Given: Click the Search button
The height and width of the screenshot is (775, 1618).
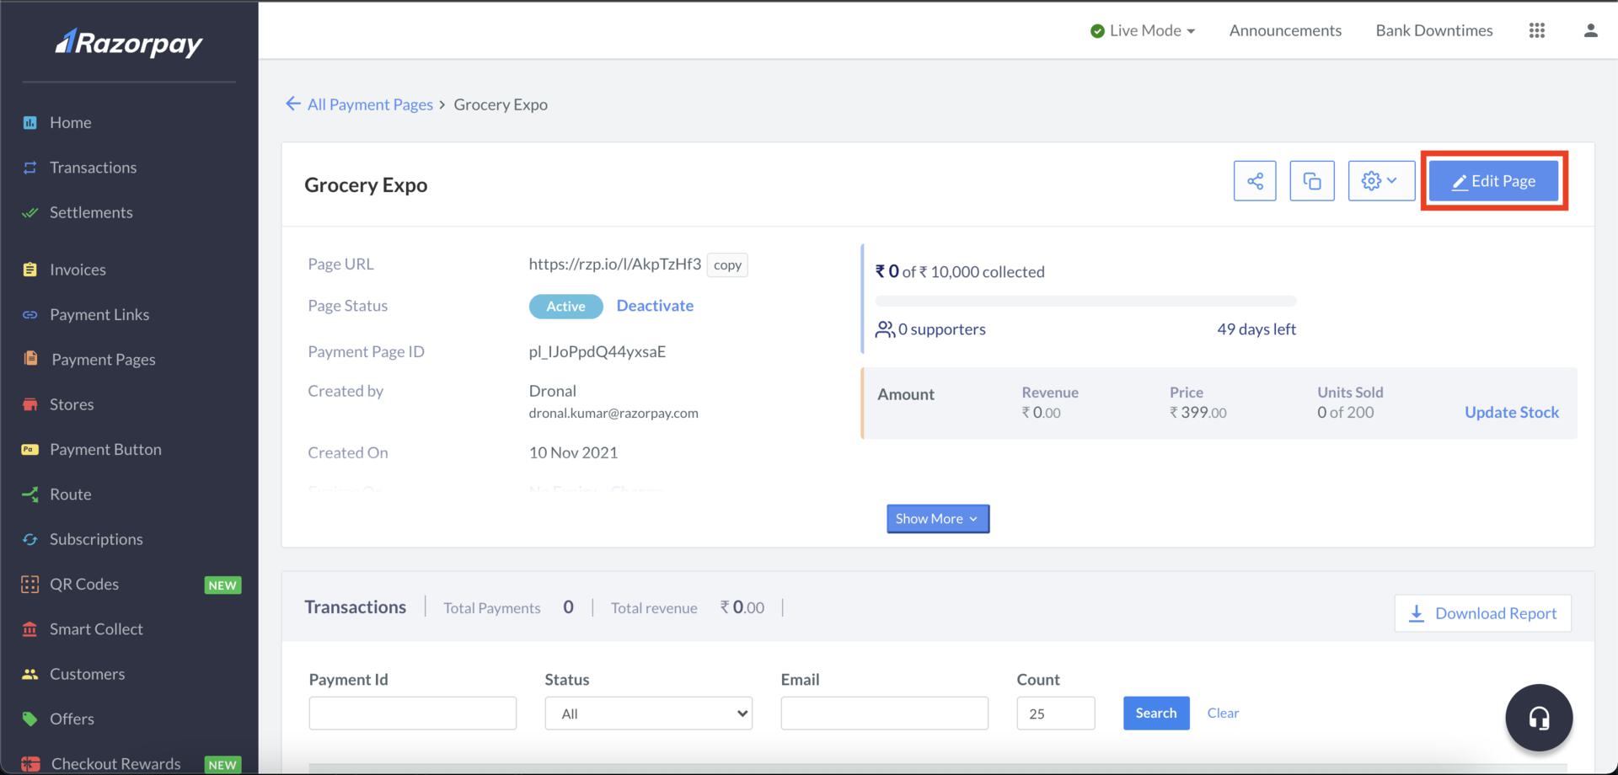Looking at the screenshot, I should (1156, 713).
